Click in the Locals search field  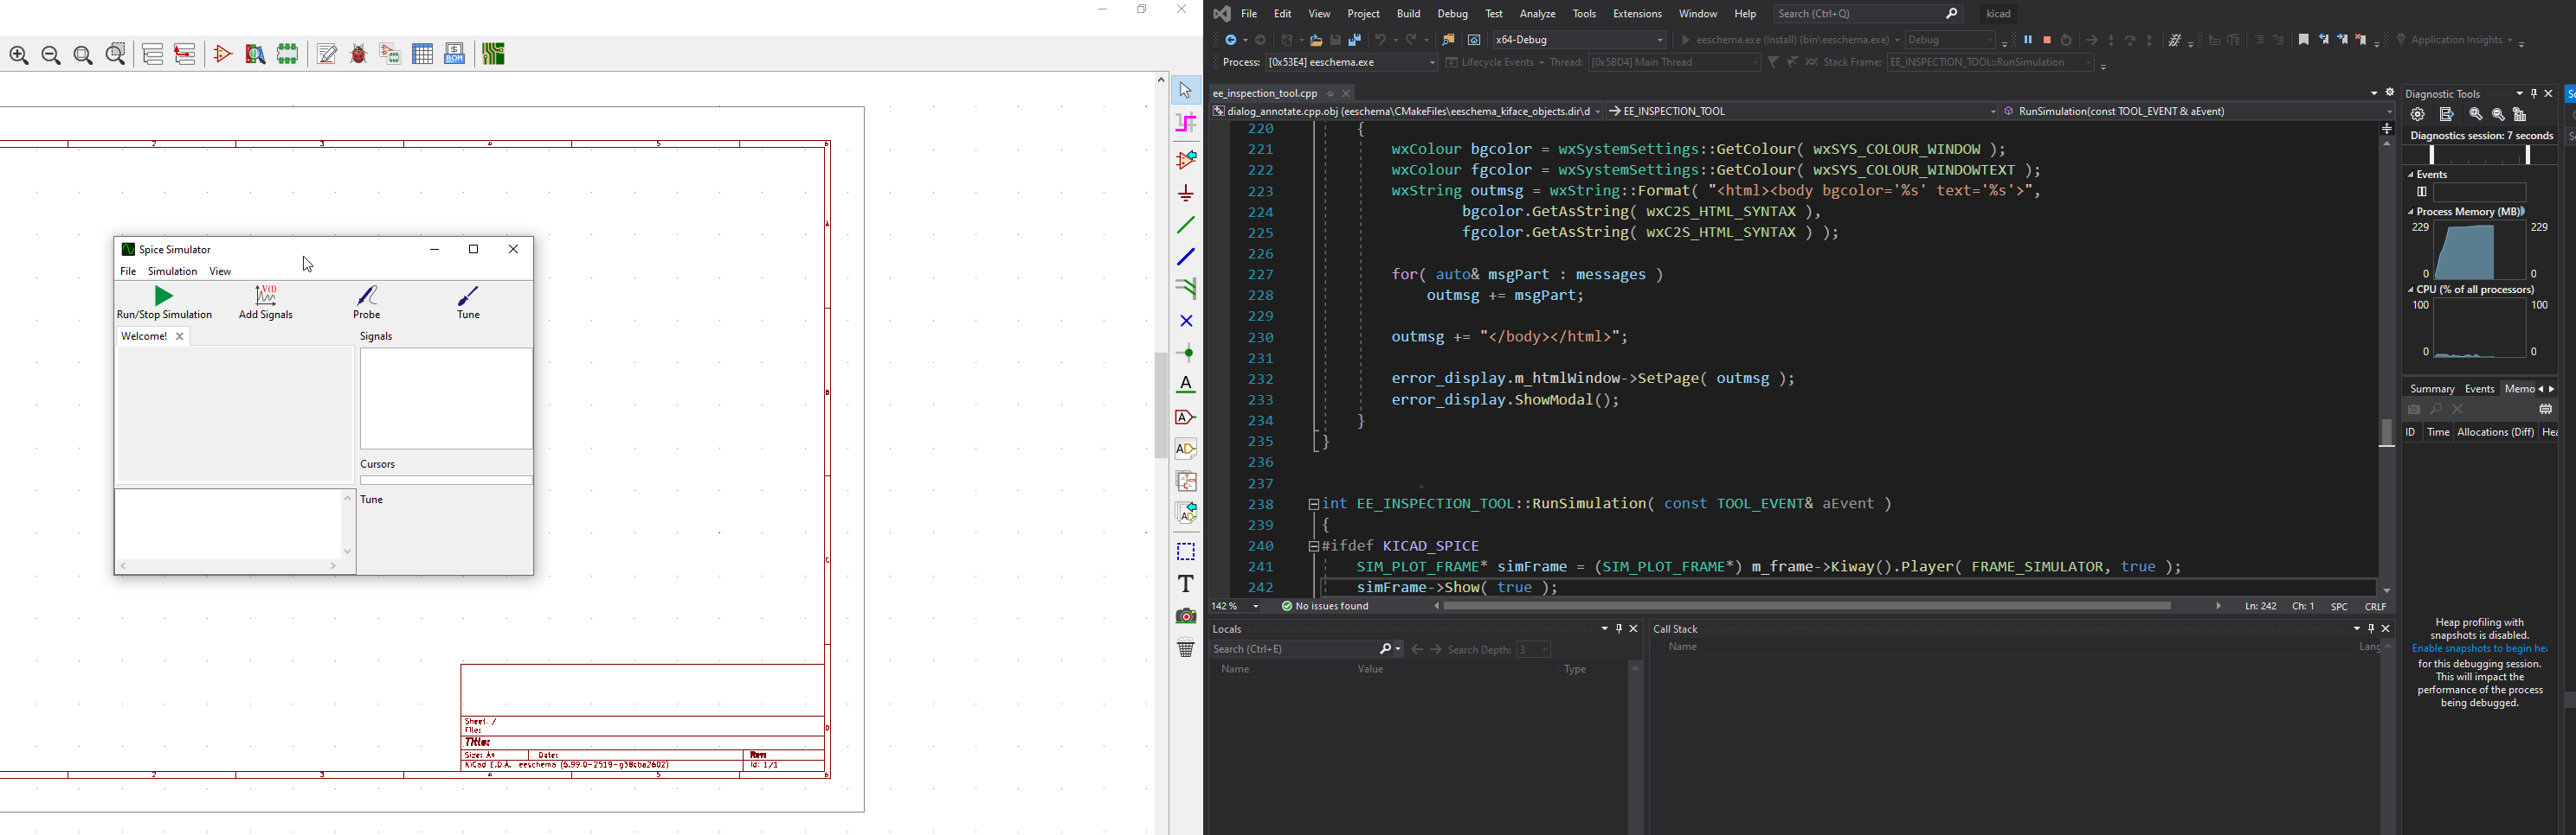pos(1290,650)
